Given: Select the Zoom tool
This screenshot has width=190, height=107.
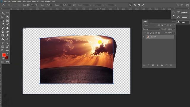Looking at the screenshot, I should click(3, 50).
